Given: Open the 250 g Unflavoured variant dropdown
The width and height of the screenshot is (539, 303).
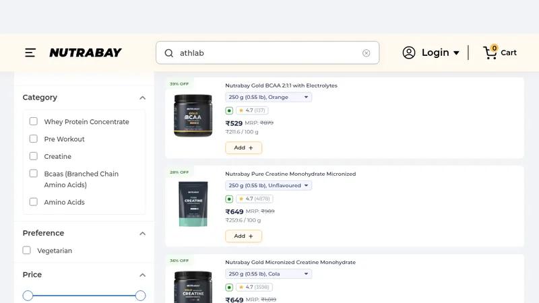Looking at the screenshot, I should point(268,186).
